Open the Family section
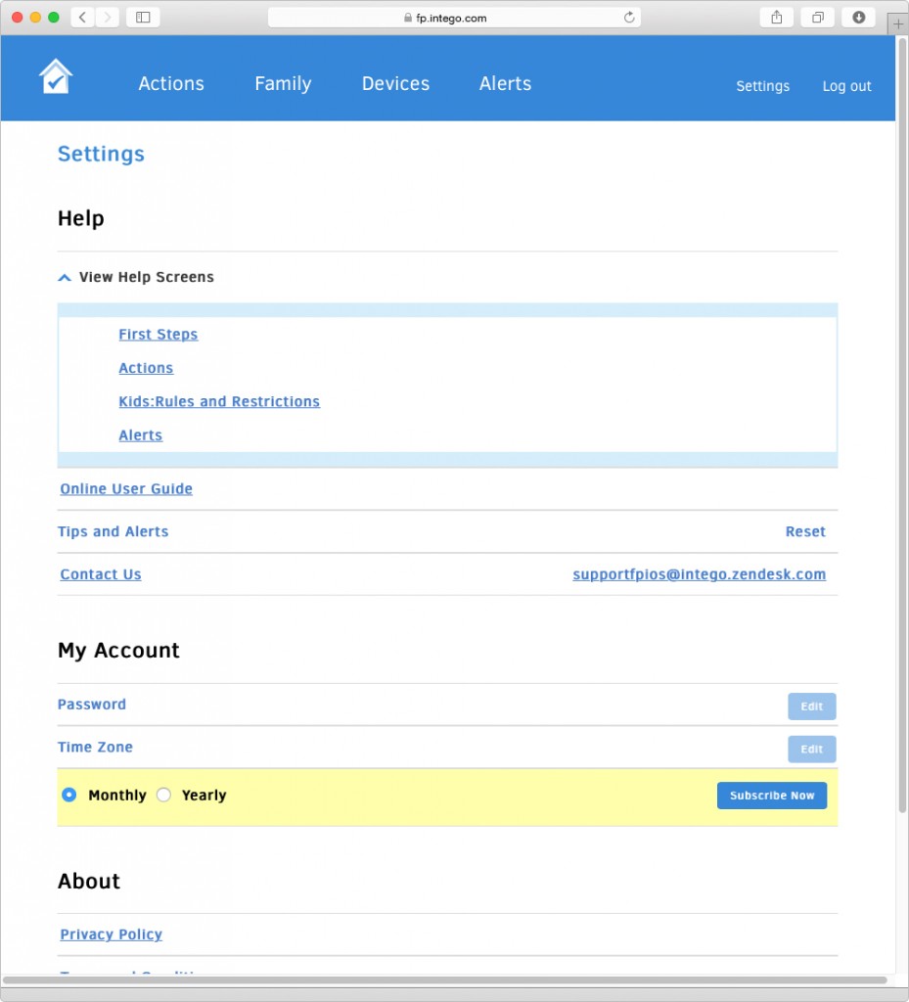909x1002 pixels. 283,84
